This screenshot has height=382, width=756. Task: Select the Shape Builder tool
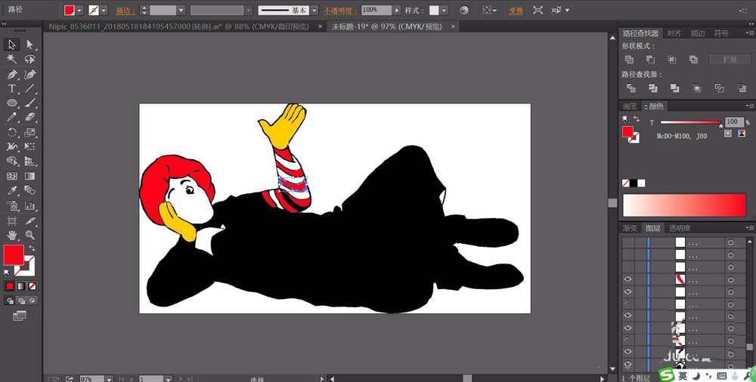[11, 162]
